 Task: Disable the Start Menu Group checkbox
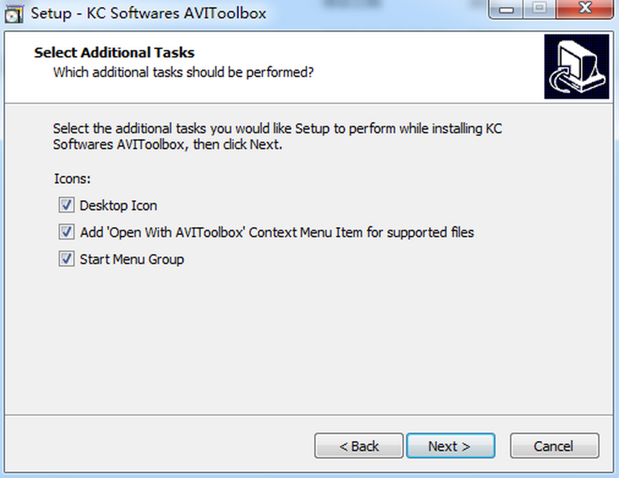(x=66, y=259)
